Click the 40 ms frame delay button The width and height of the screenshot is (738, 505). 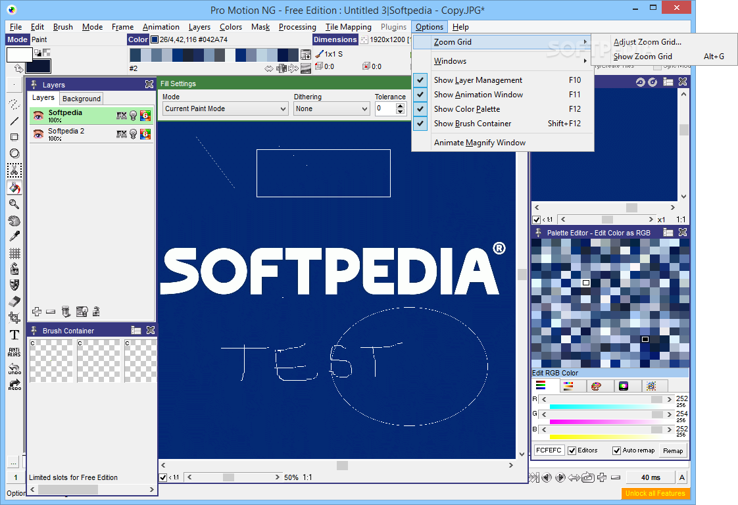tap(651, 477)
